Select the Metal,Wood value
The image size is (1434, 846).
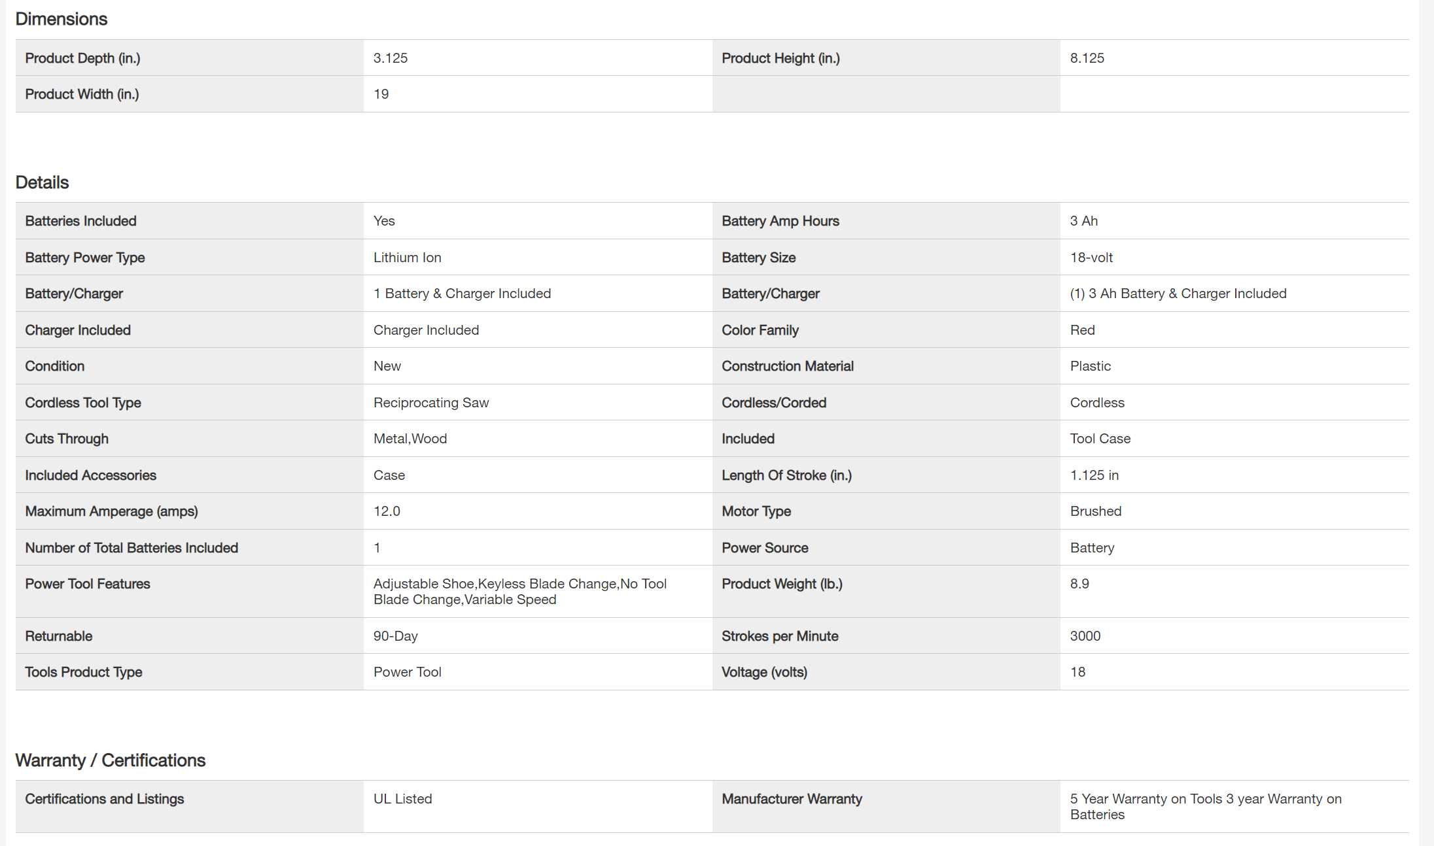click(x=410, y=439)
